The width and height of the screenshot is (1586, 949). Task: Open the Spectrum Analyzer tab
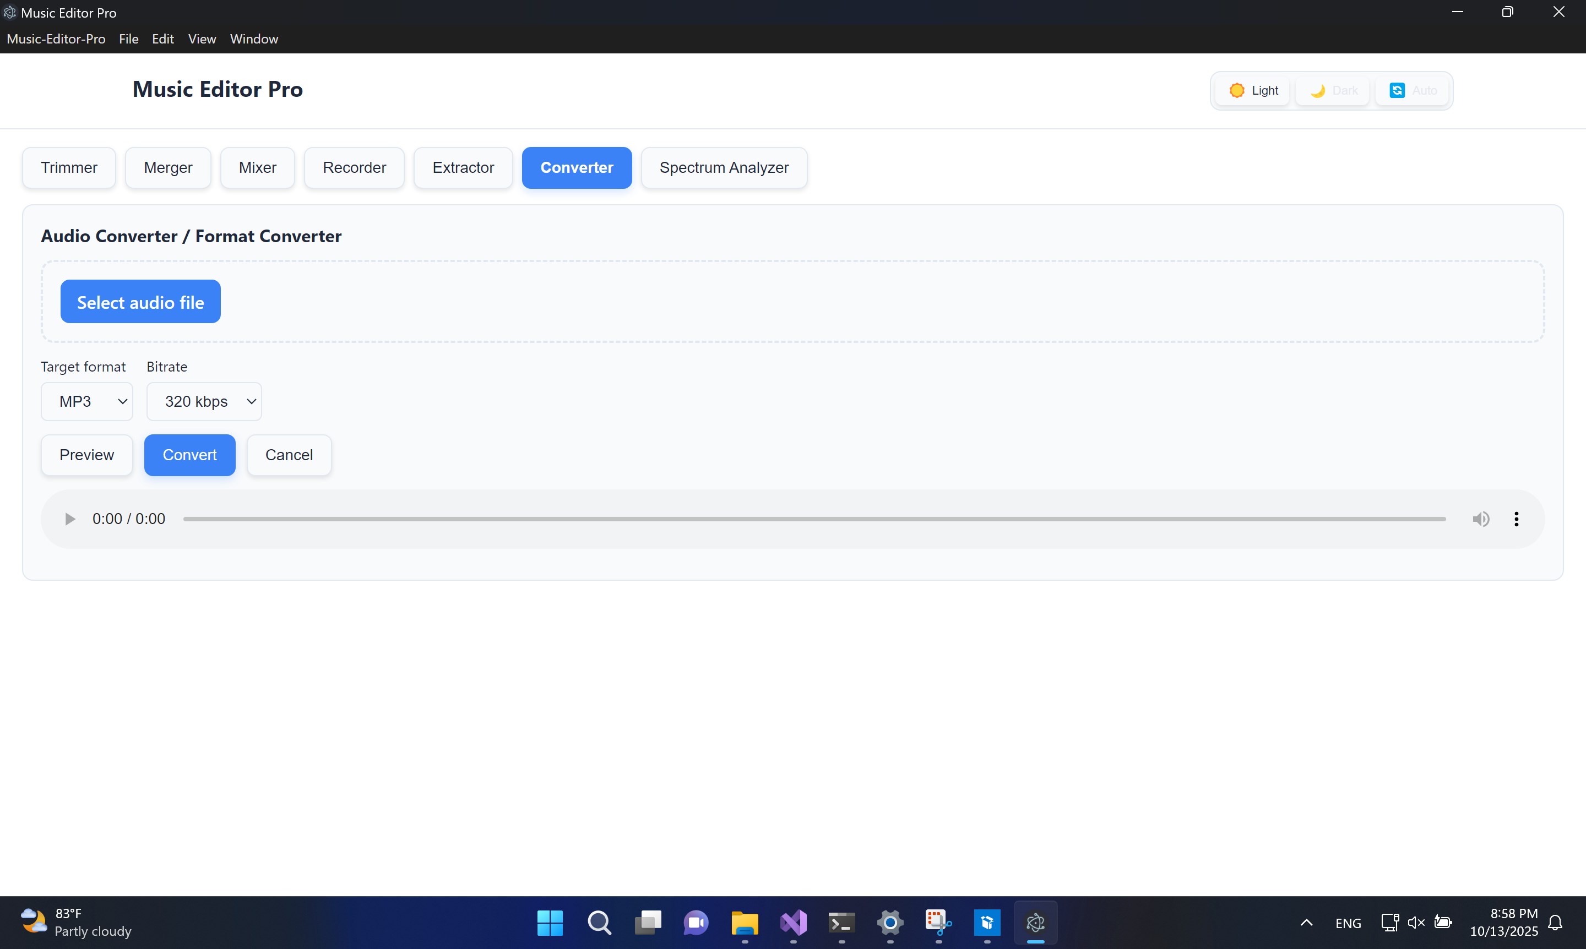(x=724, y=167)
